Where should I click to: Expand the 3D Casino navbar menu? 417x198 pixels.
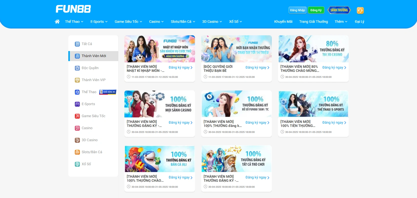[212, 22]
